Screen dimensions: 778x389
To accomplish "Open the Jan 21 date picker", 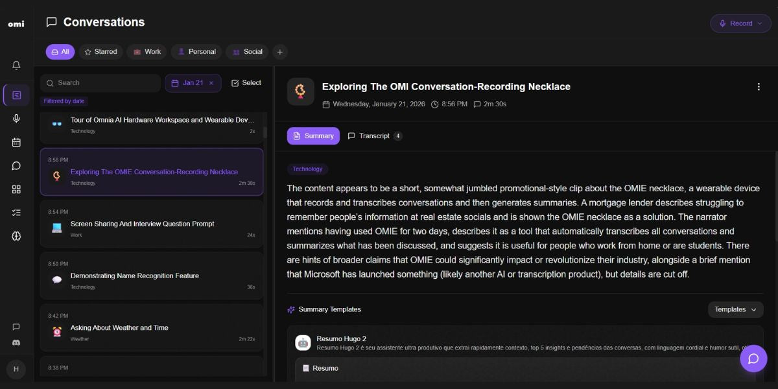I will (x=193, y=83).
